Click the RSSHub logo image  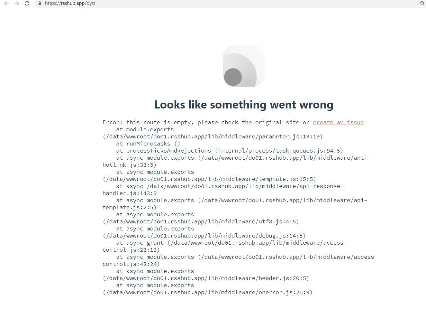(244, 66)
